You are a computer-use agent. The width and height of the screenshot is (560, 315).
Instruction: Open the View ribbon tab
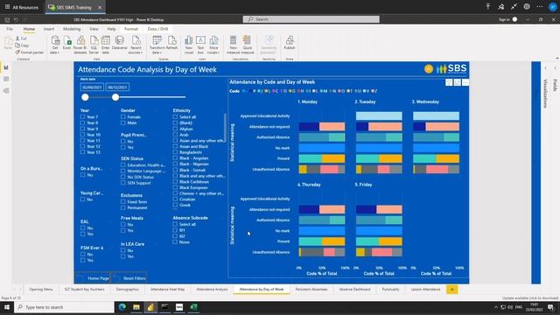94,29
